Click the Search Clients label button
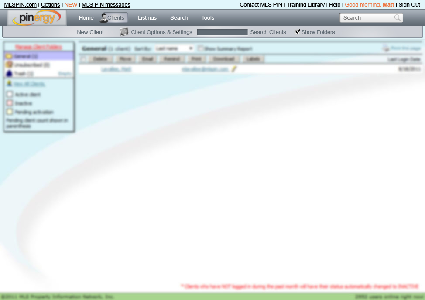The width and height of the screenshot is (425, 300). tap(268, 32)
